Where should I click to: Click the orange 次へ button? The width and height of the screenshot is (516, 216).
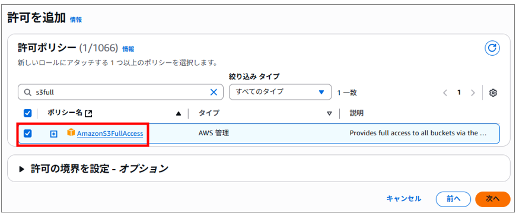(x=493, y=199)
